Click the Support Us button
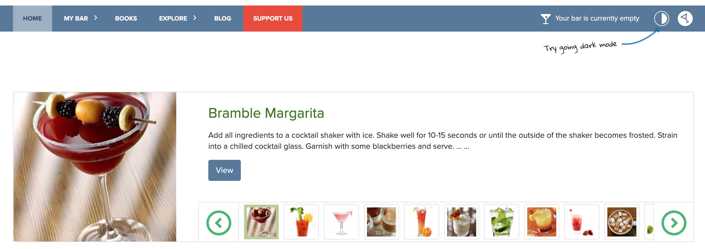This screenshot has width=705, height=249. 273,19
